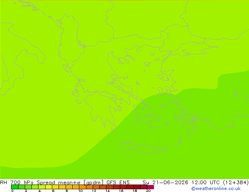The height and width of the screenshot is (192, 249).
Task: Click the legend value label '20'
Action: point(148,191)
